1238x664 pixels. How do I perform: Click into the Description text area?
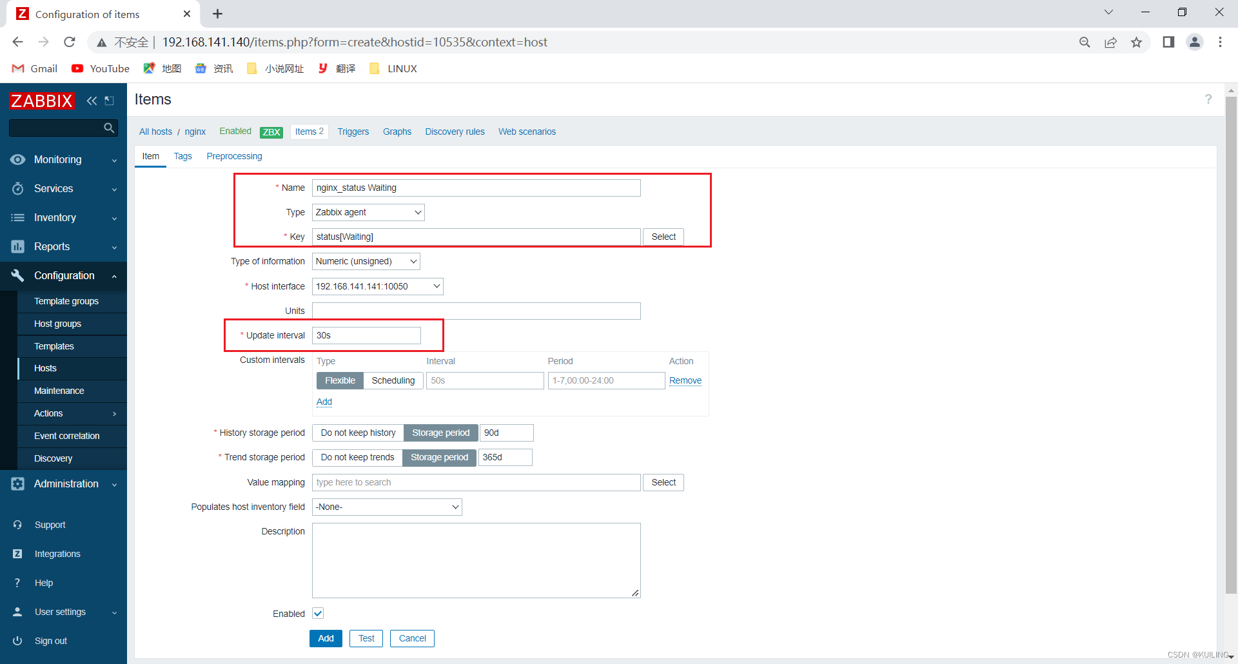click(x=477, y=560)
